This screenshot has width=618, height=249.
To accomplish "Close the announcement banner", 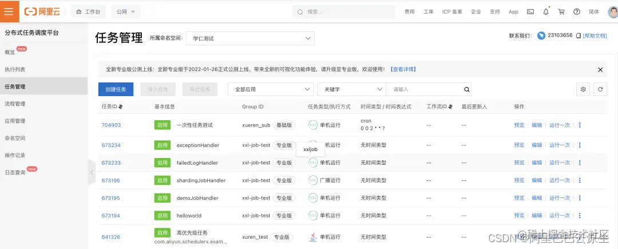I will point(600,70).
